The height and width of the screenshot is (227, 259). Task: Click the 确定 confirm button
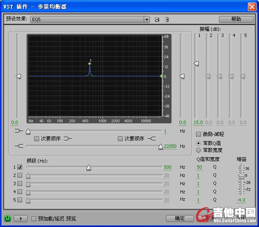click(180, 218)
